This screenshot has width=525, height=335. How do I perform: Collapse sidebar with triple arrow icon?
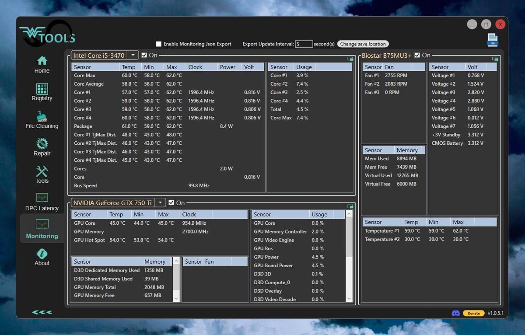[x=42, y=312]
